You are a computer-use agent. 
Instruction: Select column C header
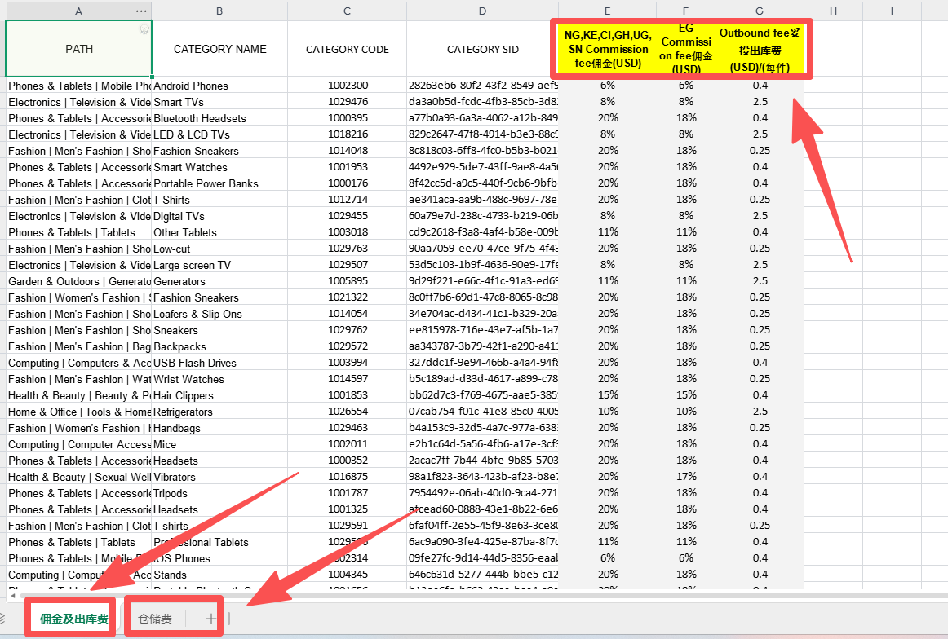pos(347,11)
